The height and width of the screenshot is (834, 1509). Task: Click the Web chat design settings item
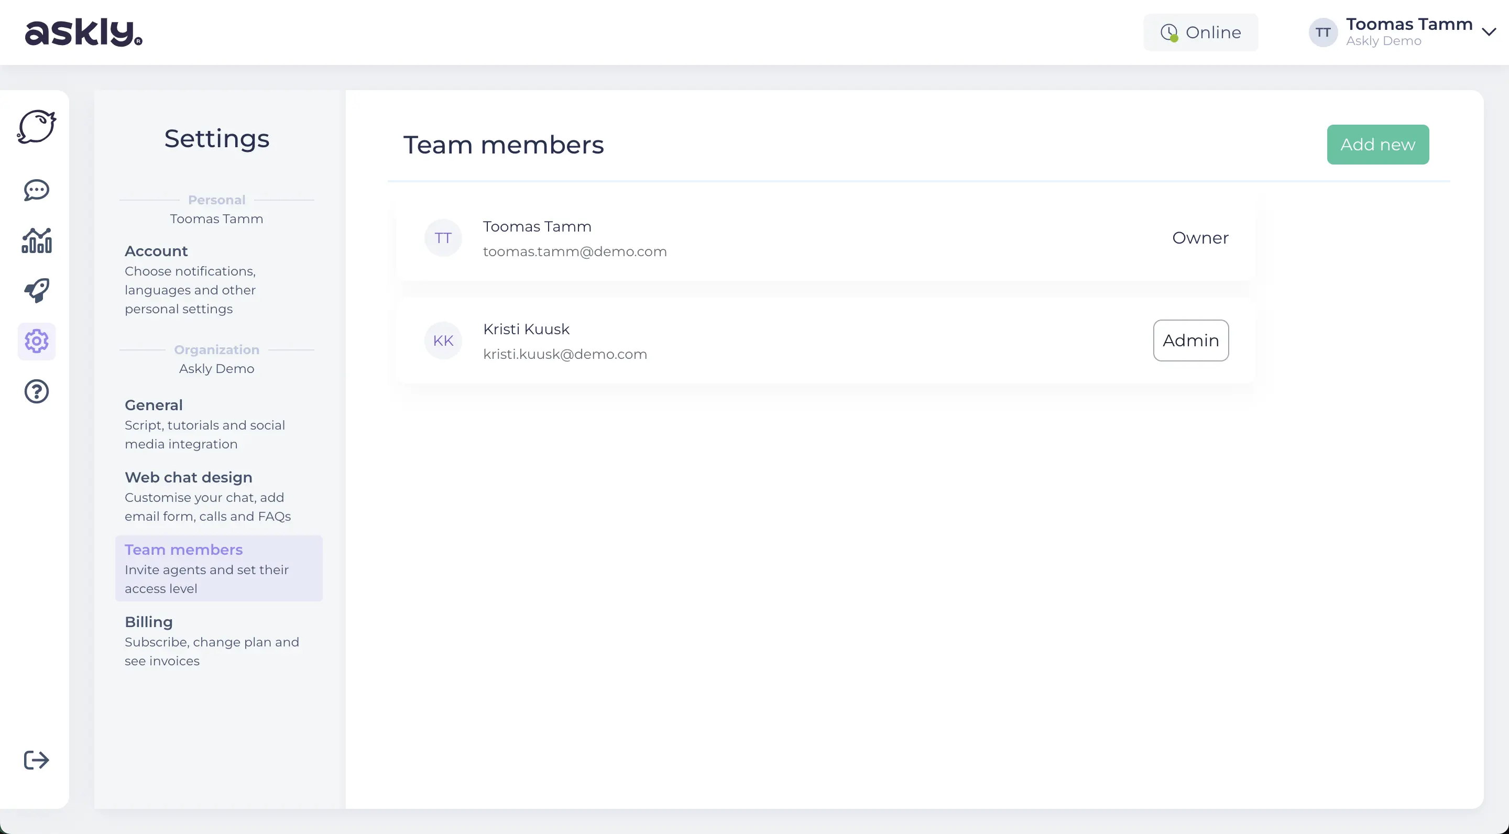188,477
